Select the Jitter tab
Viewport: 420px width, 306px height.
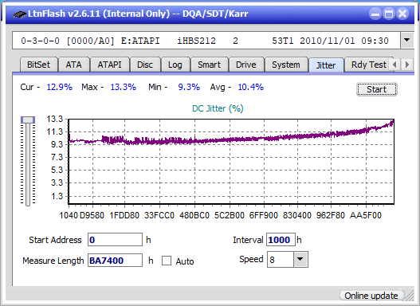[326, 65]
